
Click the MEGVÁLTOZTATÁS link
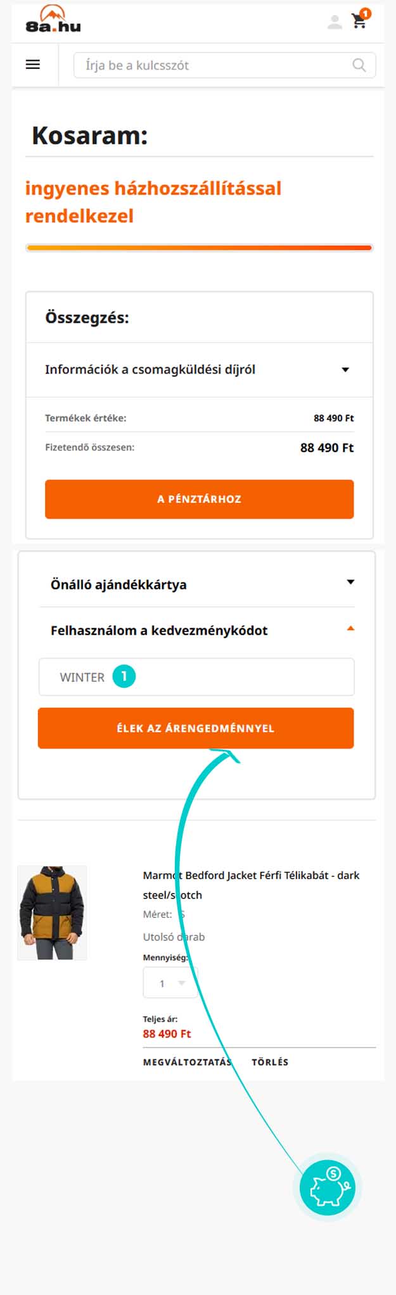pyautogui.click(x=188, y=1062)
